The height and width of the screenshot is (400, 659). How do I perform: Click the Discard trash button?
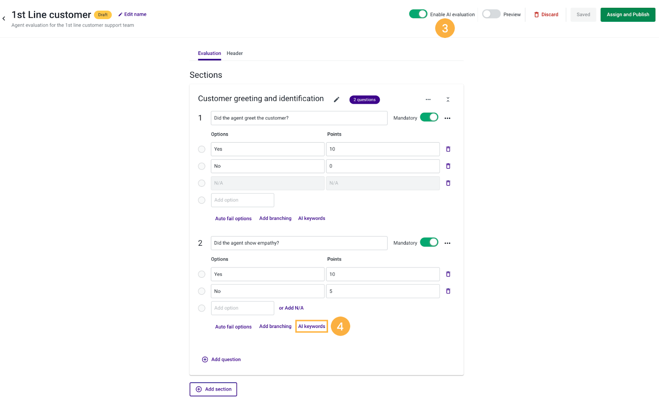coord(546,14)
